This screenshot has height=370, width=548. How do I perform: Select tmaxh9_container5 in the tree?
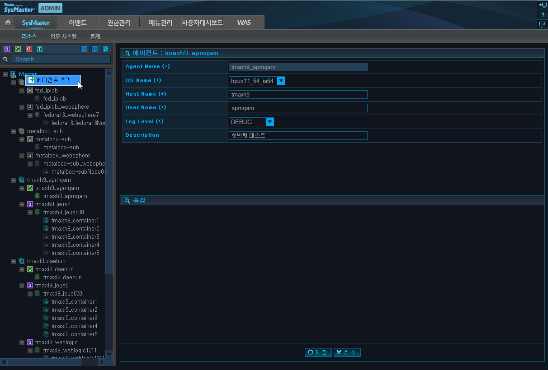point(75,253)
